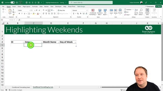Open Conditional Formatting menu
Image resolution: width=163 pixels, height=91 pixels.
coord(93,12)
